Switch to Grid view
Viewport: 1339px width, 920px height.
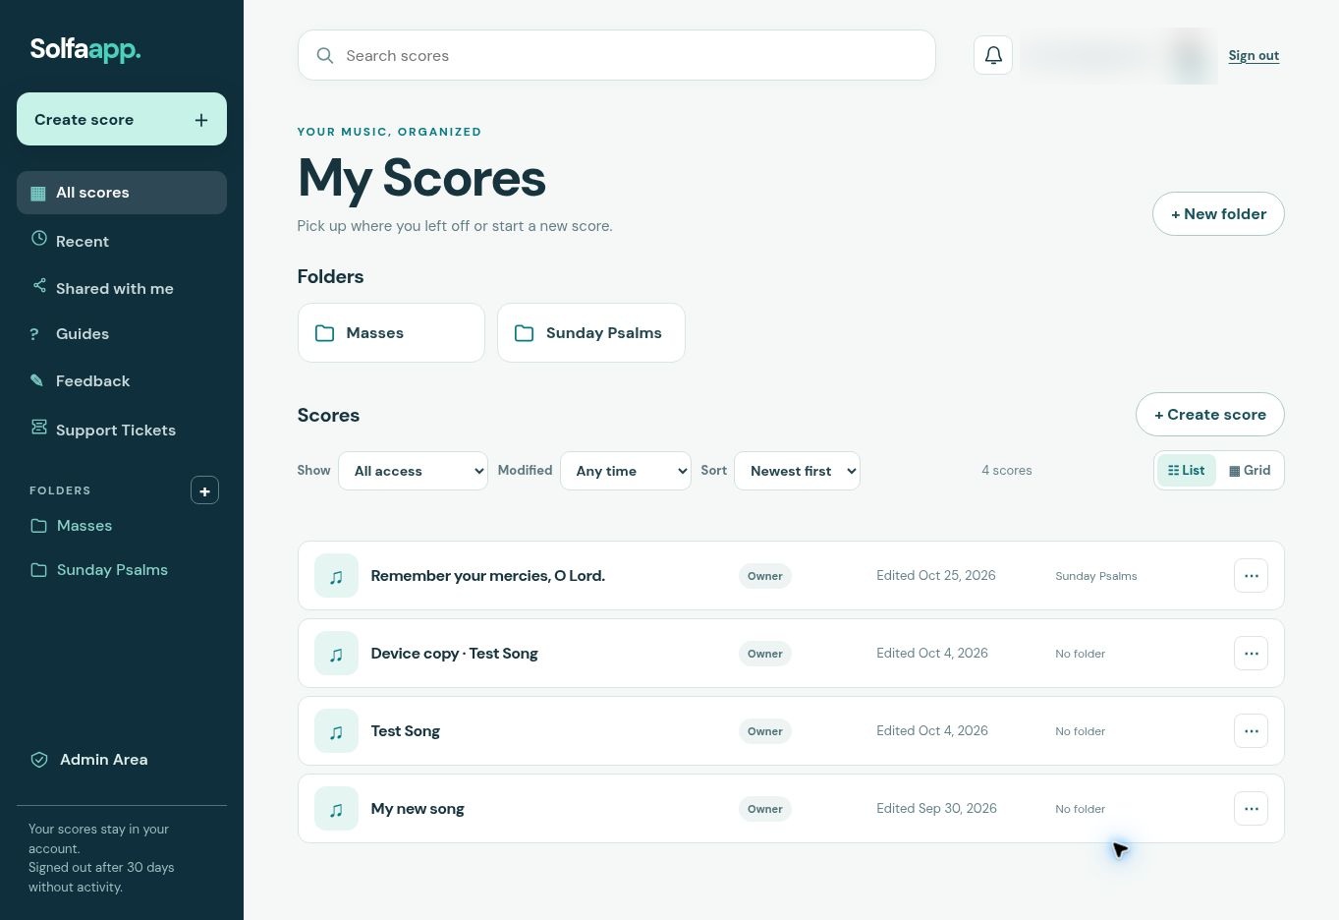(x=1250, y=471)
